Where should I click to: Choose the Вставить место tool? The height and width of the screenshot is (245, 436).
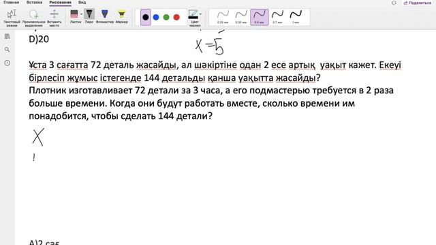tap(54, 18)
